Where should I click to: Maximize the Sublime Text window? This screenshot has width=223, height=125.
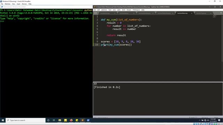pyautogui.click(x=215, y=7)
